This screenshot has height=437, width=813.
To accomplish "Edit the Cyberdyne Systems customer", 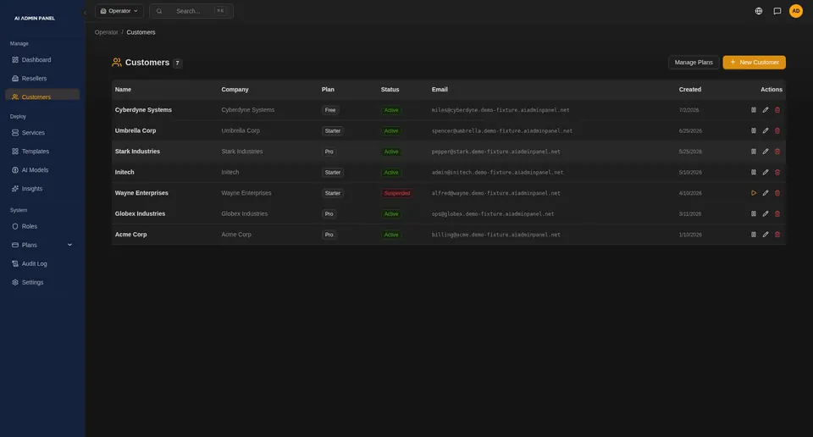I will [766, 110].
